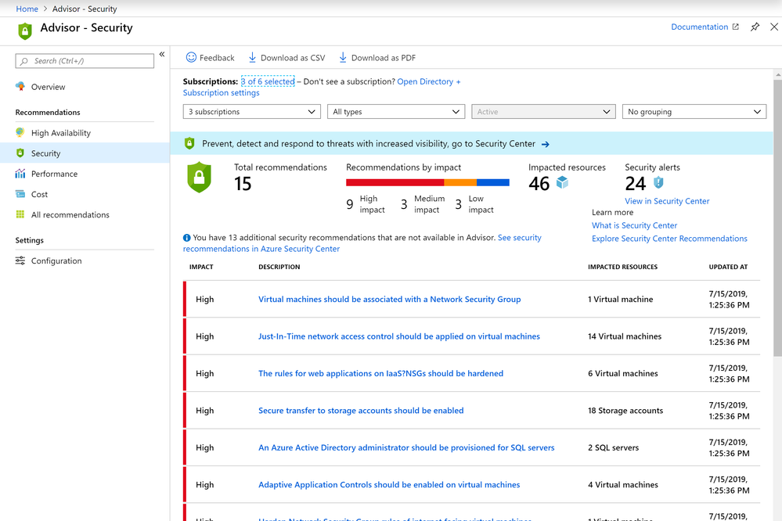
Task: Click the Configuration sliders icon
Action: click(20, 260)
